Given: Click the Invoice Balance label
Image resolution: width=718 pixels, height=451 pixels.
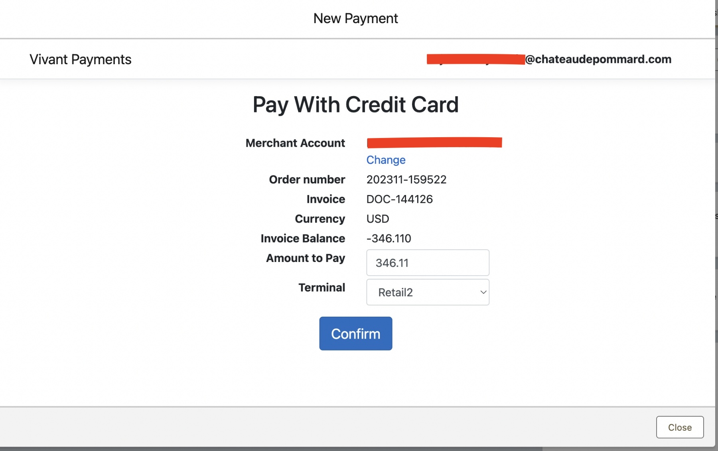Looking at the screenshot, I should click(303, 238).
